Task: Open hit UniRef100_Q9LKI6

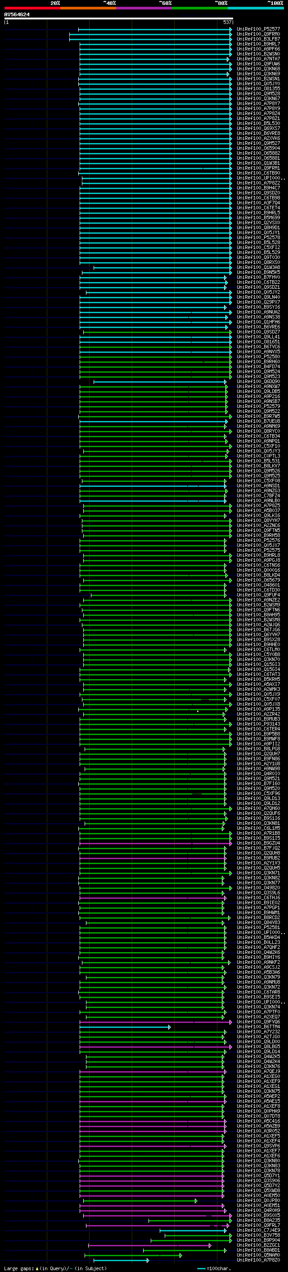Action: click(x=258, y=515)
